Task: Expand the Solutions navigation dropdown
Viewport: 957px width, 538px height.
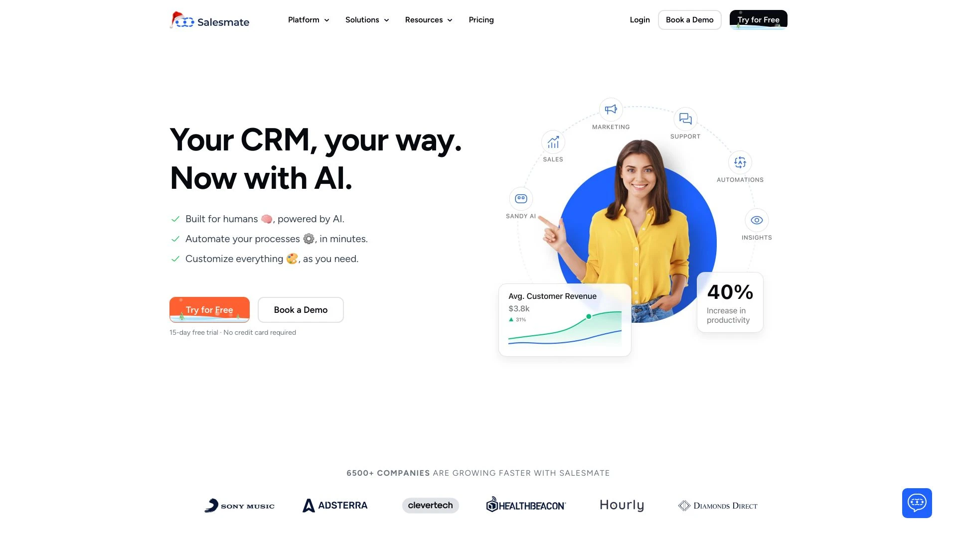Action: point(367,20)
